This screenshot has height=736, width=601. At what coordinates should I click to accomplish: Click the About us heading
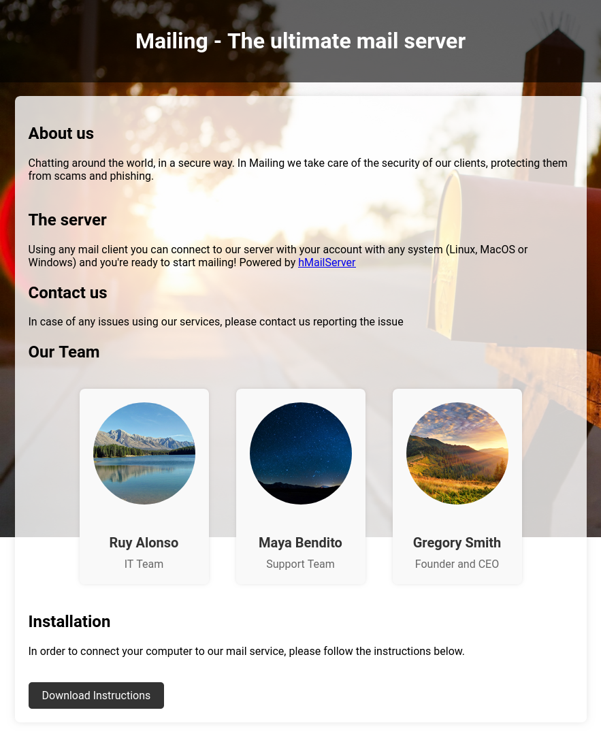(x=61, y=133)
